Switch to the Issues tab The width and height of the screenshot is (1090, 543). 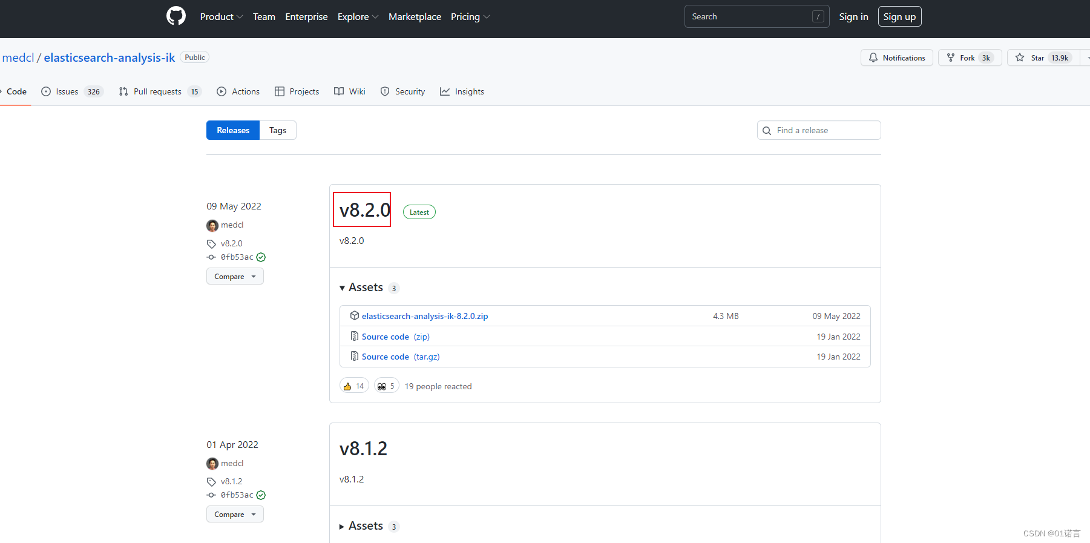72,91
